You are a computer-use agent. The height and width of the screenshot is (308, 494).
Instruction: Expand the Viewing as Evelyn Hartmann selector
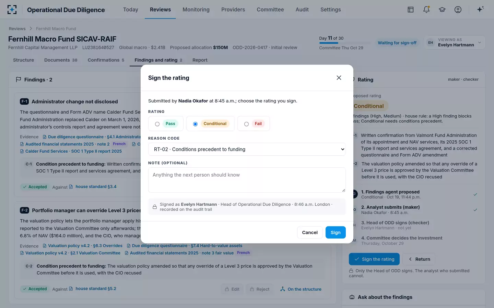click(455, 42)
